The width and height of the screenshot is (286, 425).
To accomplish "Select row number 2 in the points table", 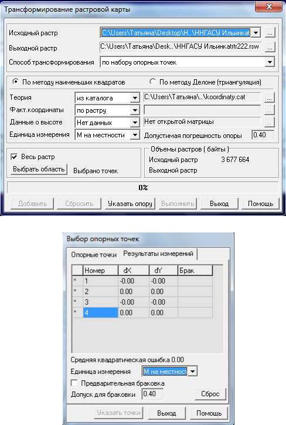I will pos(142,291).
